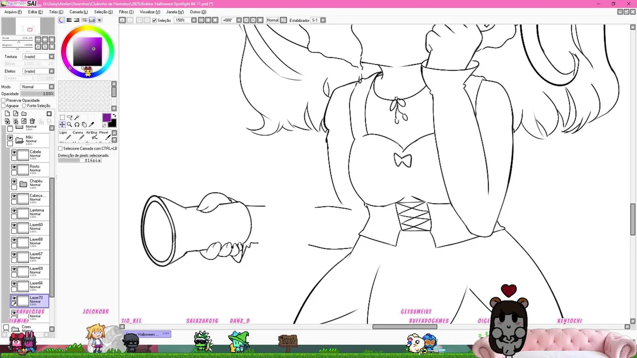Choose the Pincel brush tool

[104, 136]
